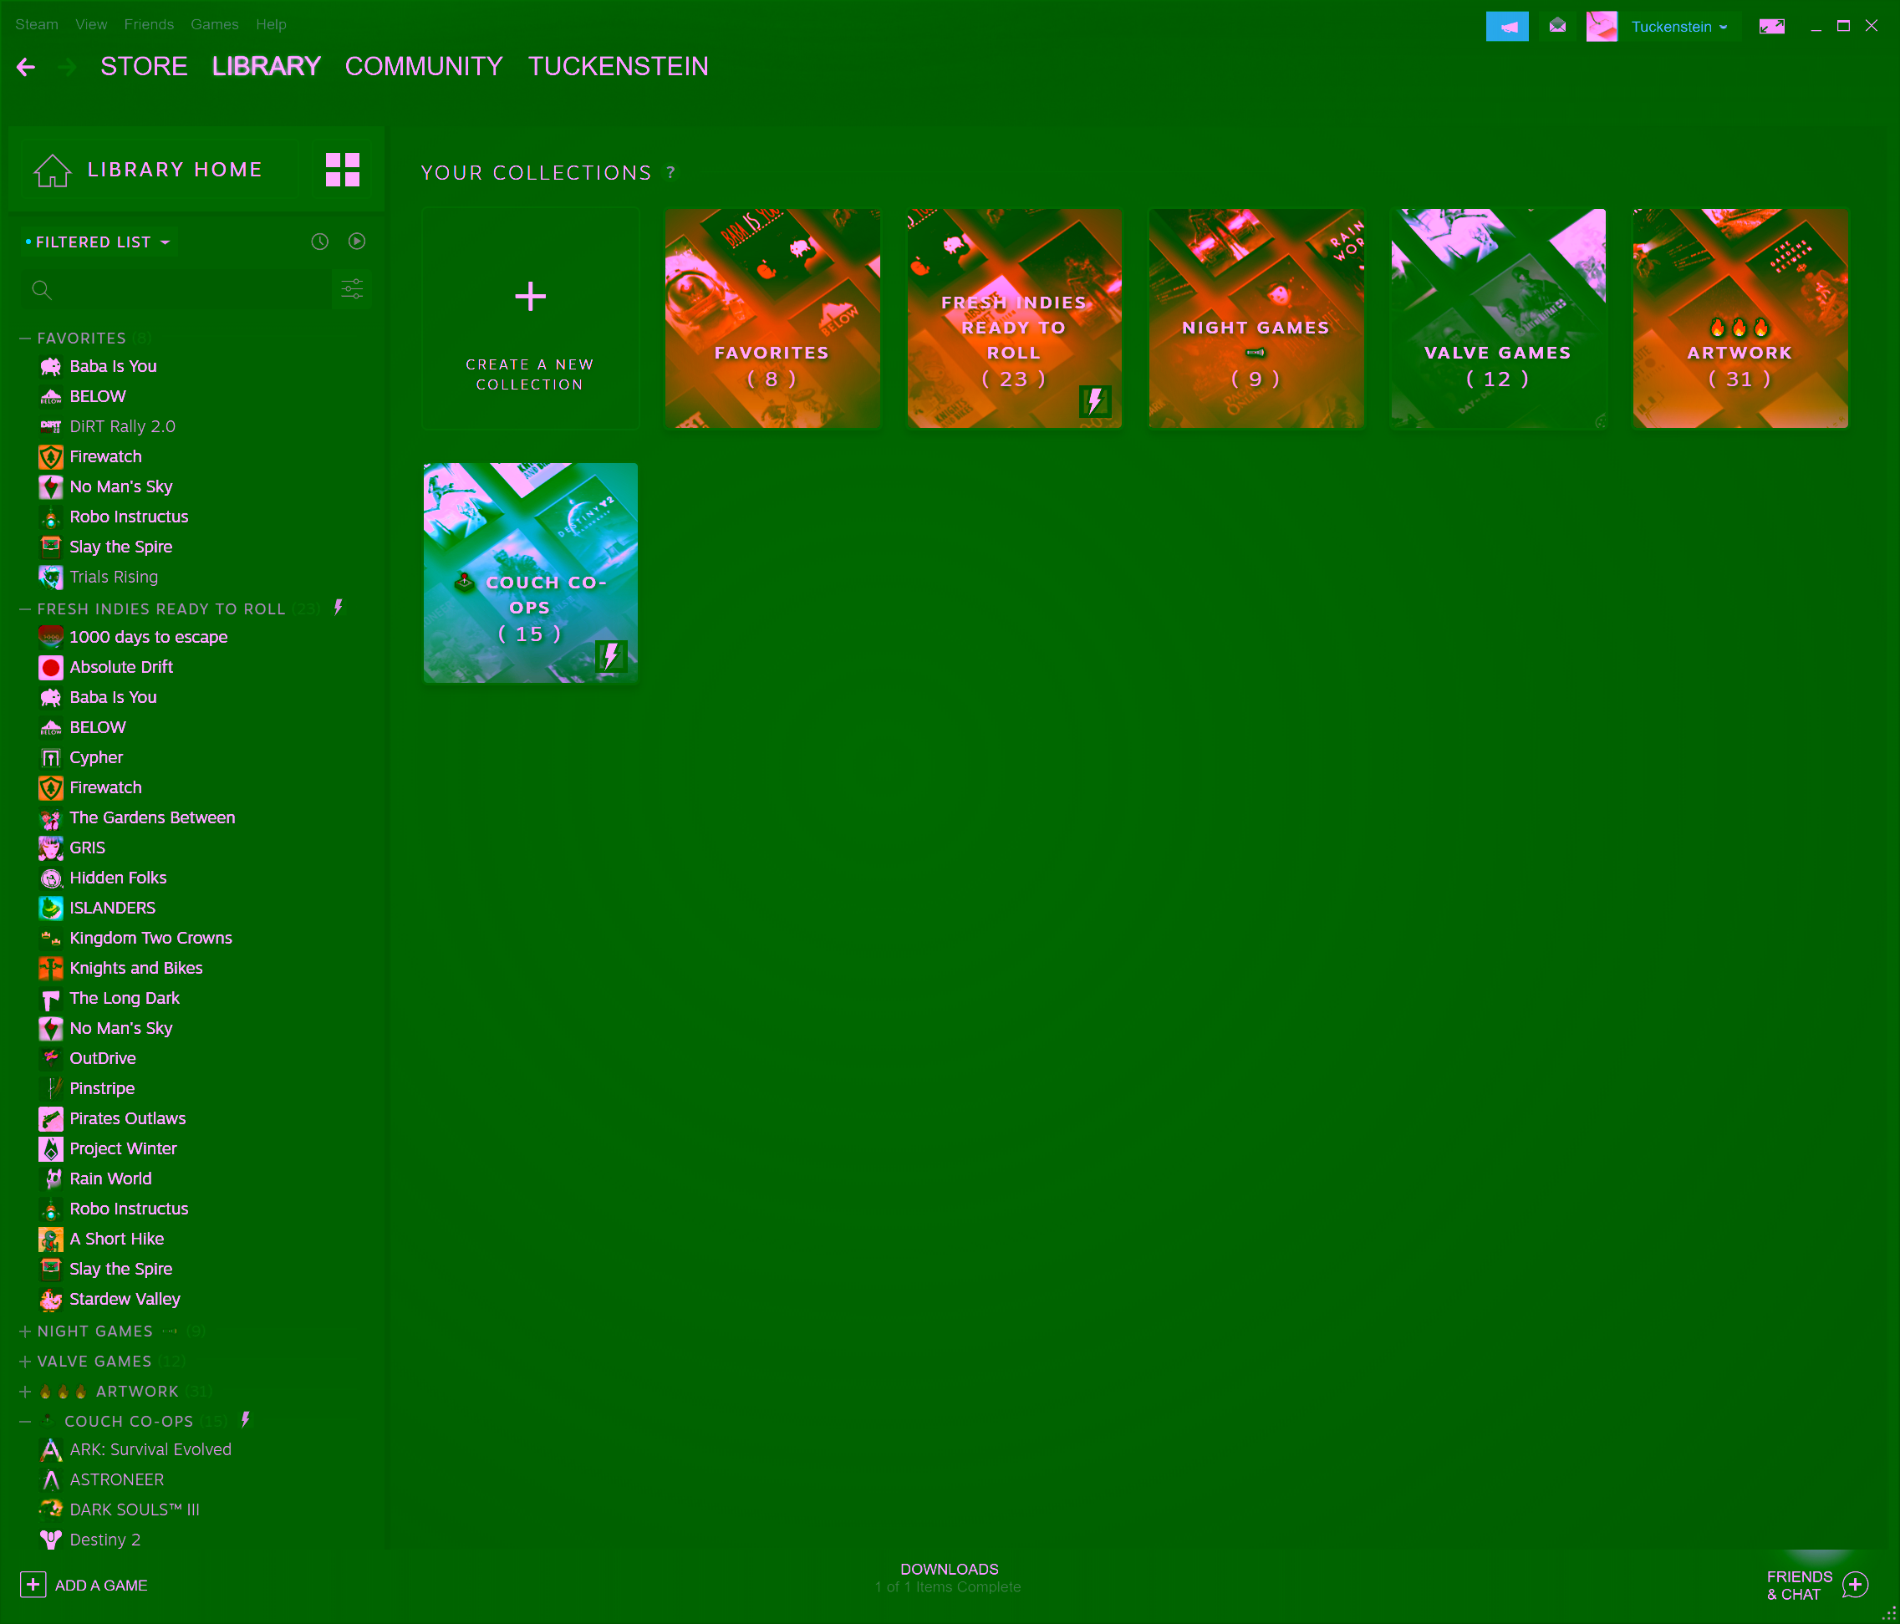
Task: Click the Baba Is You icon in Favorites
Action: tap(51, 367)
